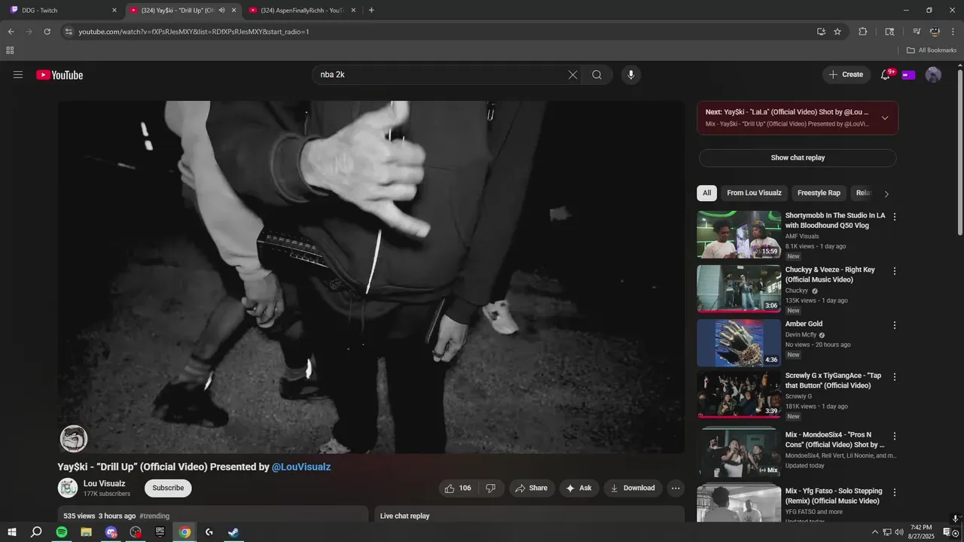Open options for Screwly G video
Viewport: 964px width, 542px height.
click(895, 377)
